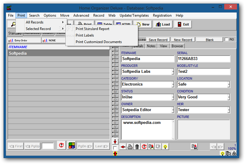Click the previous record hand icon
Viewport: 245px width, 164px height.
click(x=214, y=147)
